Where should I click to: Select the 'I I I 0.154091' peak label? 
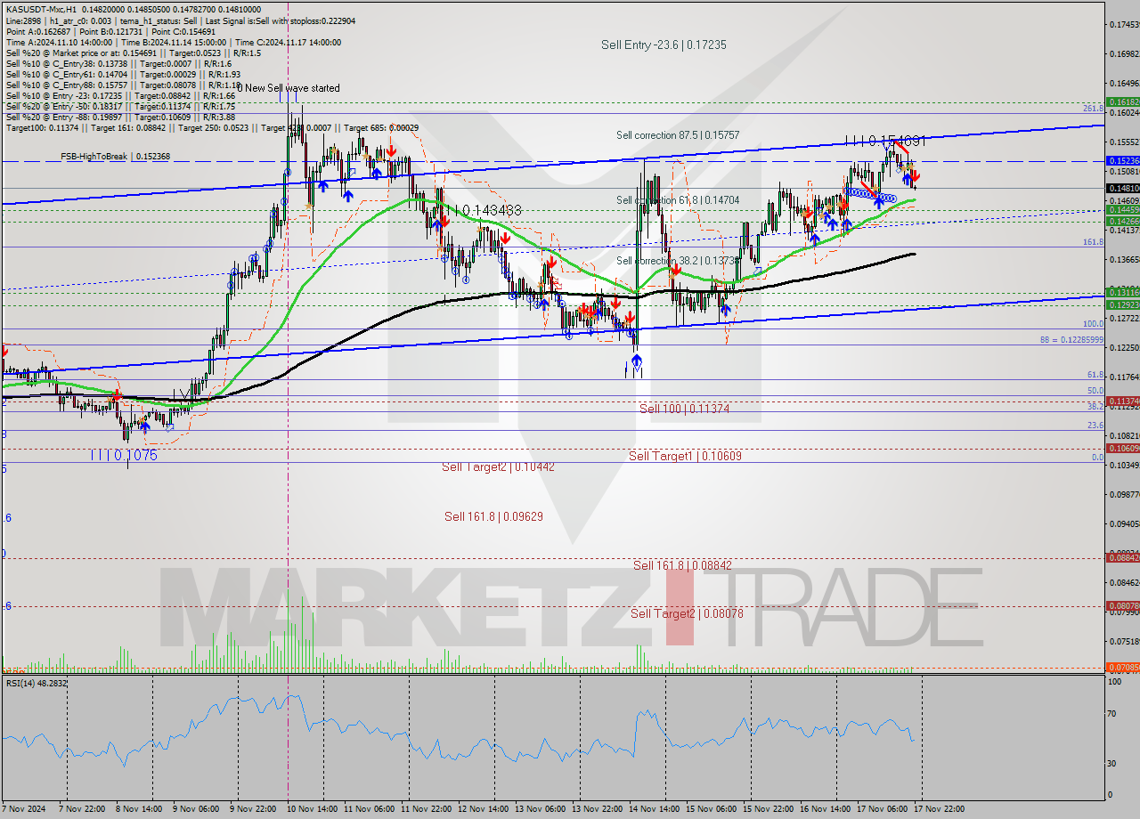point(885,141)
